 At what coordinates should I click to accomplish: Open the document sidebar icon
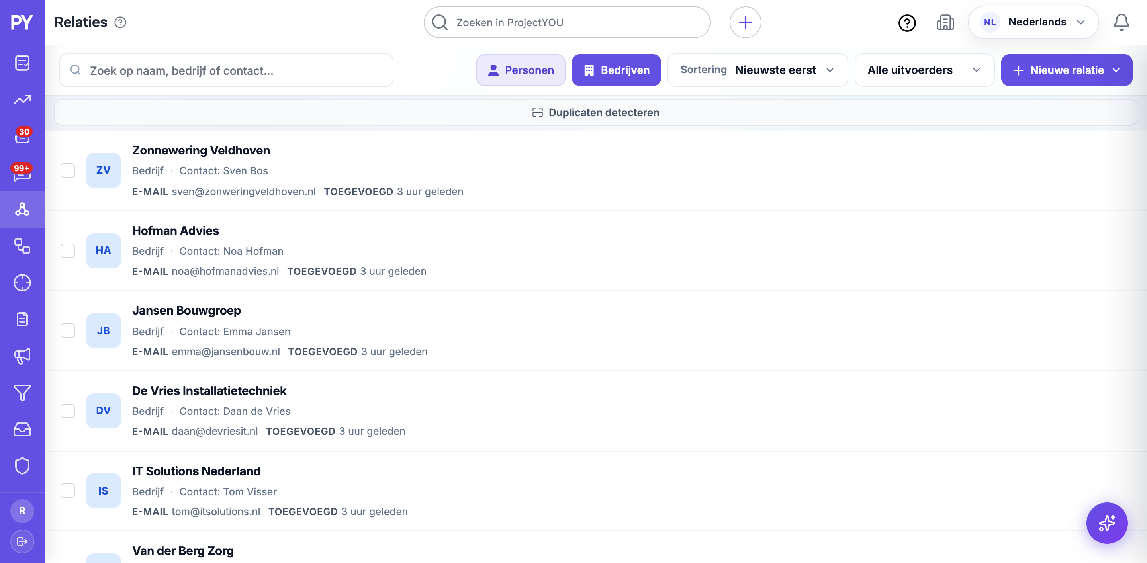(22, 319)
